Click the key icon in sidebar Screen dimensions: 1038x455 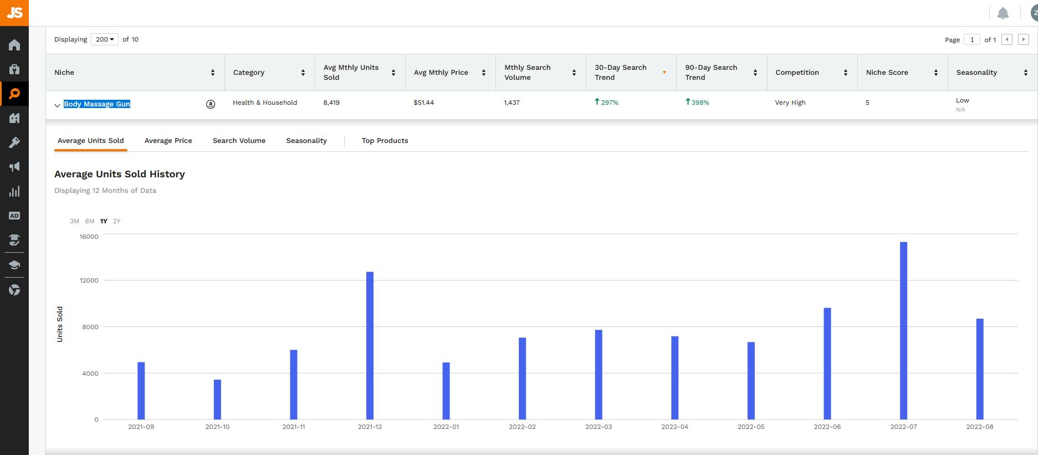[14, 142]
